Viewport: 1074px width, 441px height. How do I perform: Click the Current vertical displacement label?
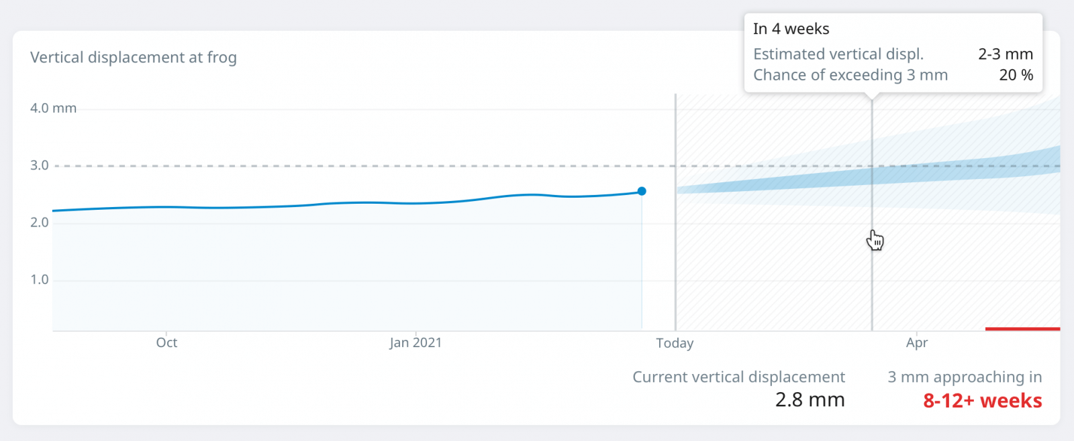pos(738,377)
